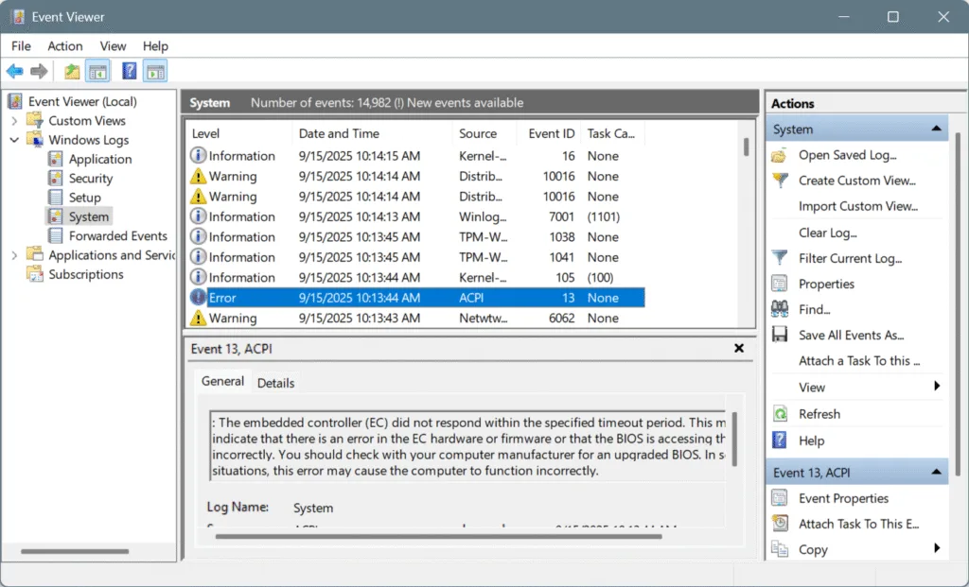Open the View submenu in Actions pane
969x587 pixels.
(x=812, y=387)
